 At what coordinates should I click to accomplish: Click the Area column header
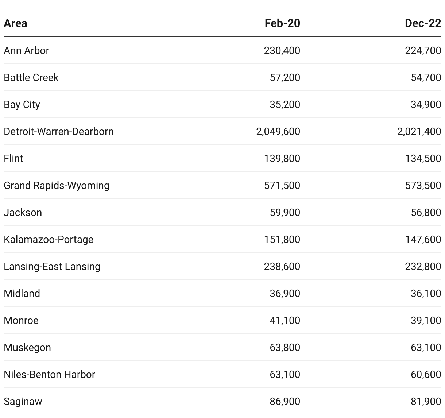pos(15,23)
